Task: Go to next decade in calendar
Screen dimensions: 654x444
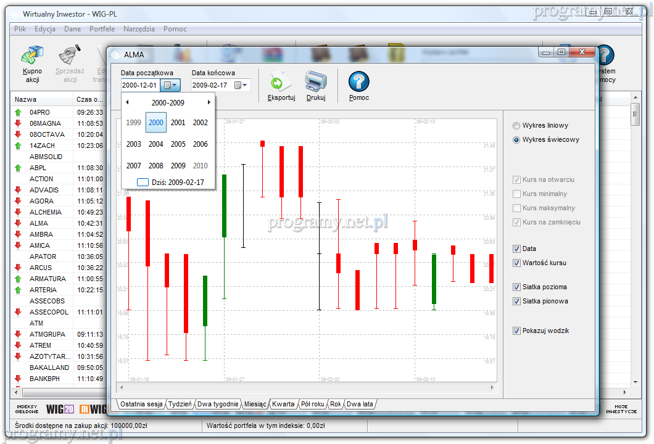Action: [209, 102]
